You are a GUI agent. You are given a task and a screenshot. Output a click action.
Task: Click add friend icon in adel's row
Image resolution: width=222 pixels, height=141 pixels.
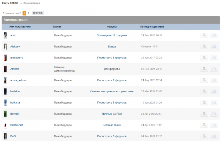point(204,35)
